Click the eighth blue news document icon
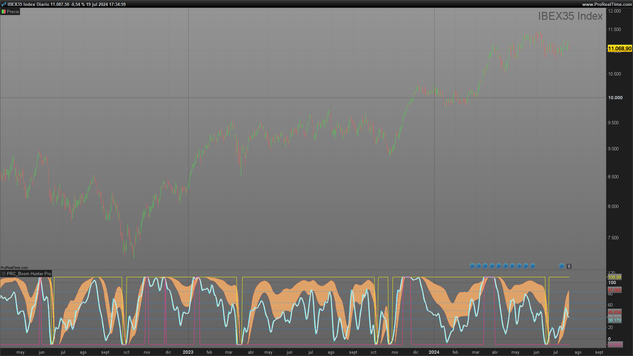The image size is (633, 356). point(519,266)
